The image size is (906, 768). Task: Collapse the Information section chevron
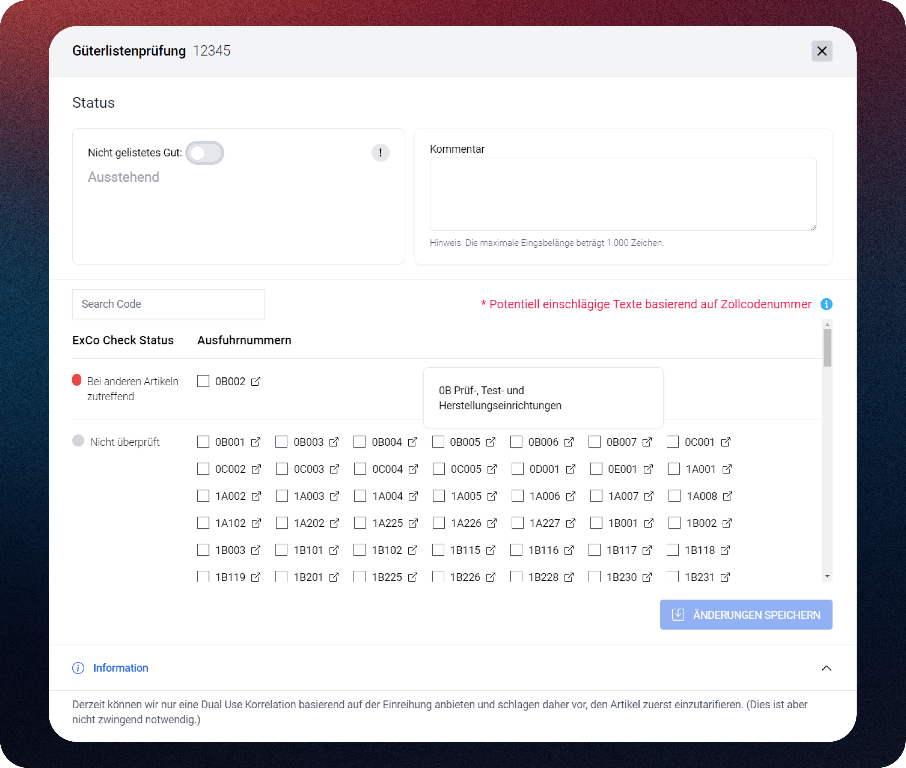(x=826, y=668)
